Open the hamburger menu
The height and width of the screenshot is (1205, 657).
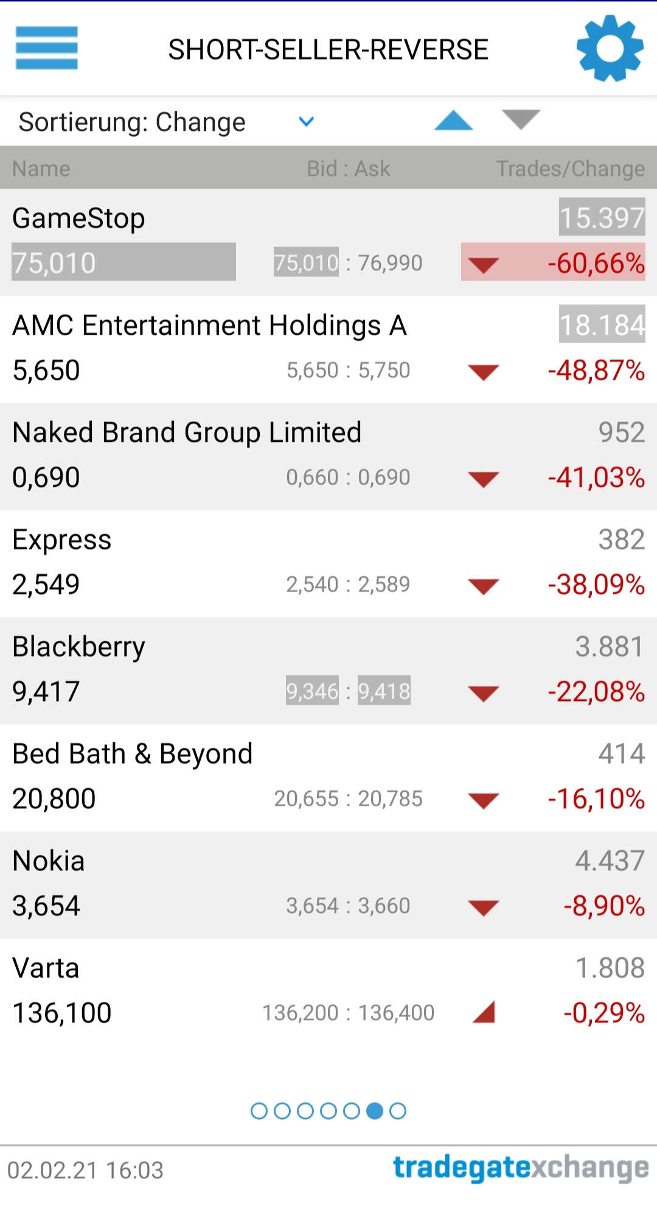coord(47,48)
